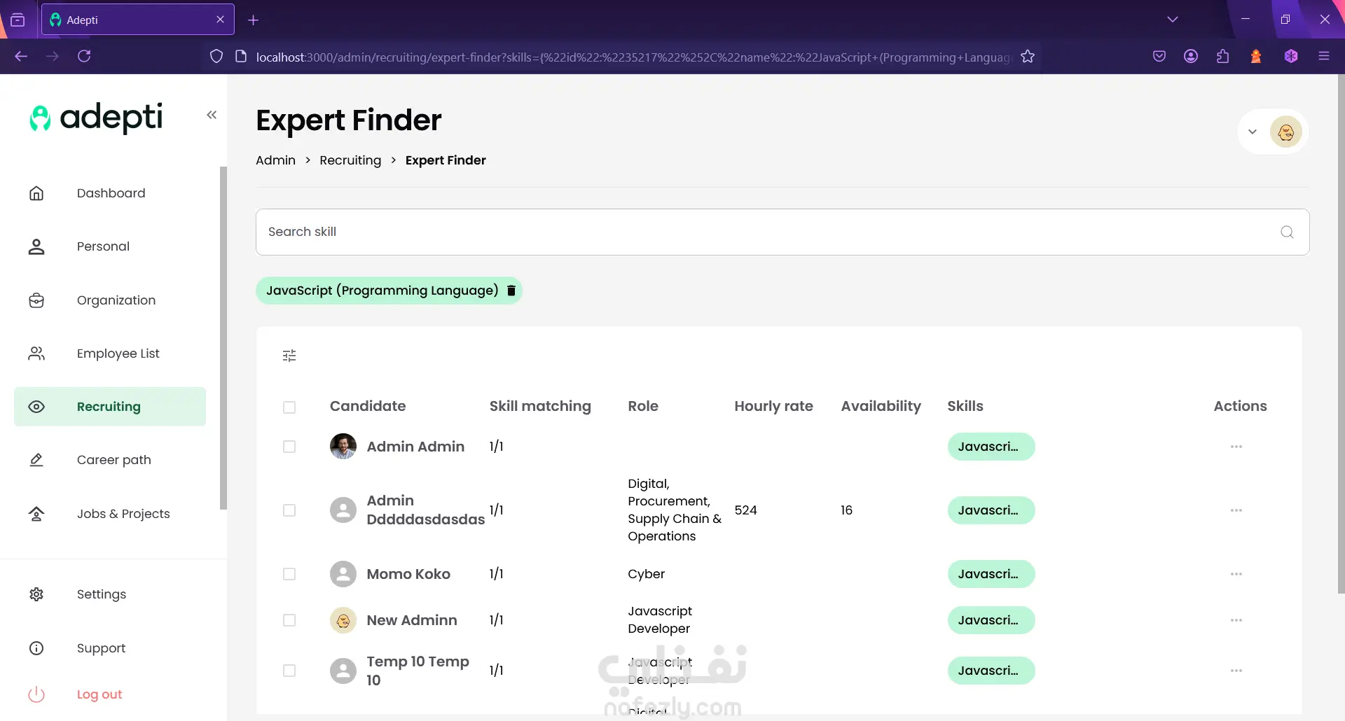
Task: Open actions menu for Temp 10 Temp 10
Action: point(1236,671)
